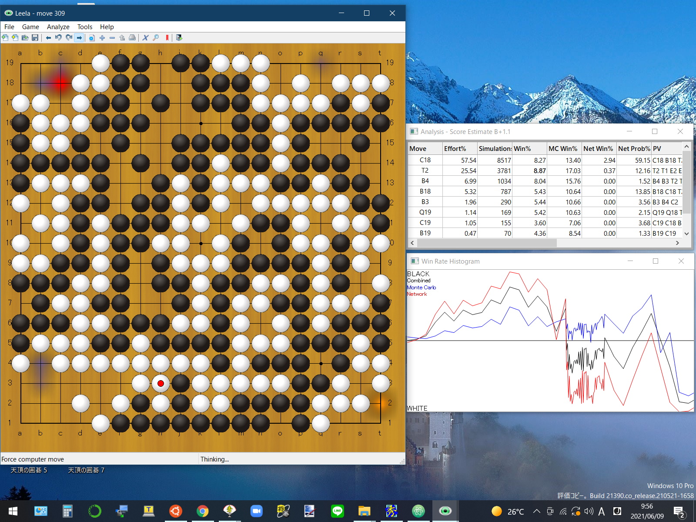Open the Analyze menu
The height and width of the screenshot is (522, 696).
tap(58, 27)
